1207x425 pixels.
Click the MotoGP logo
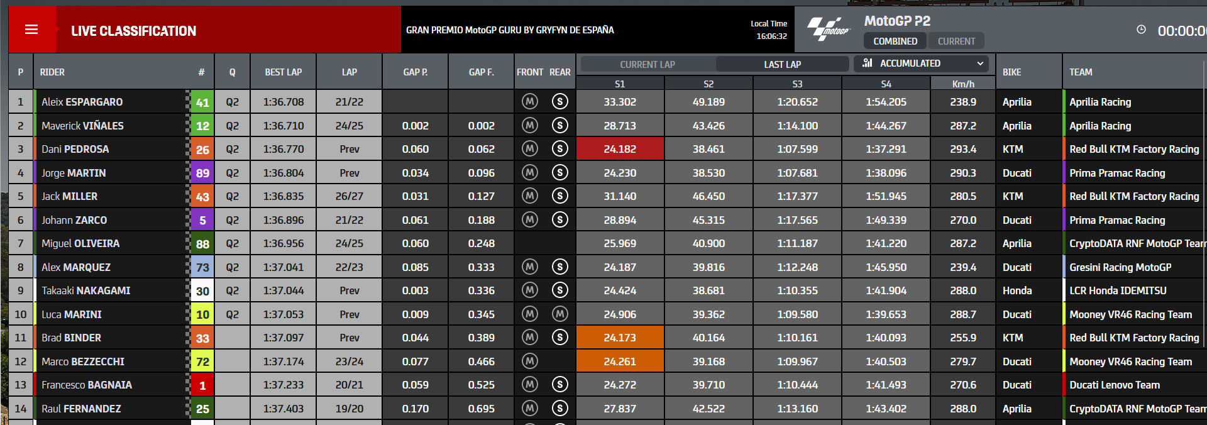(829, 29)
